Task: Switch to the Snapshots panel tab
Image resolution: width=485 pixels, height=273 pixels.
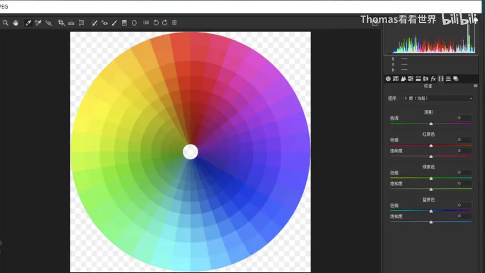Action: pos(456,79)
